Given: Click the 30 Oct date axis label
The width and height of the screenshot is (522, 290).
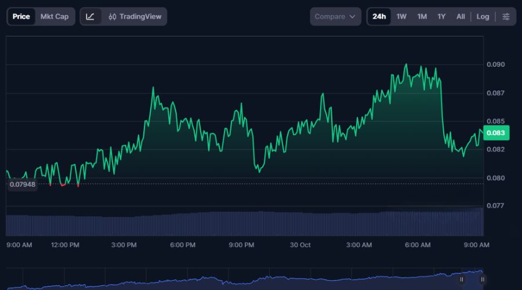Looking at the screenshot, I should coord(300,245).
